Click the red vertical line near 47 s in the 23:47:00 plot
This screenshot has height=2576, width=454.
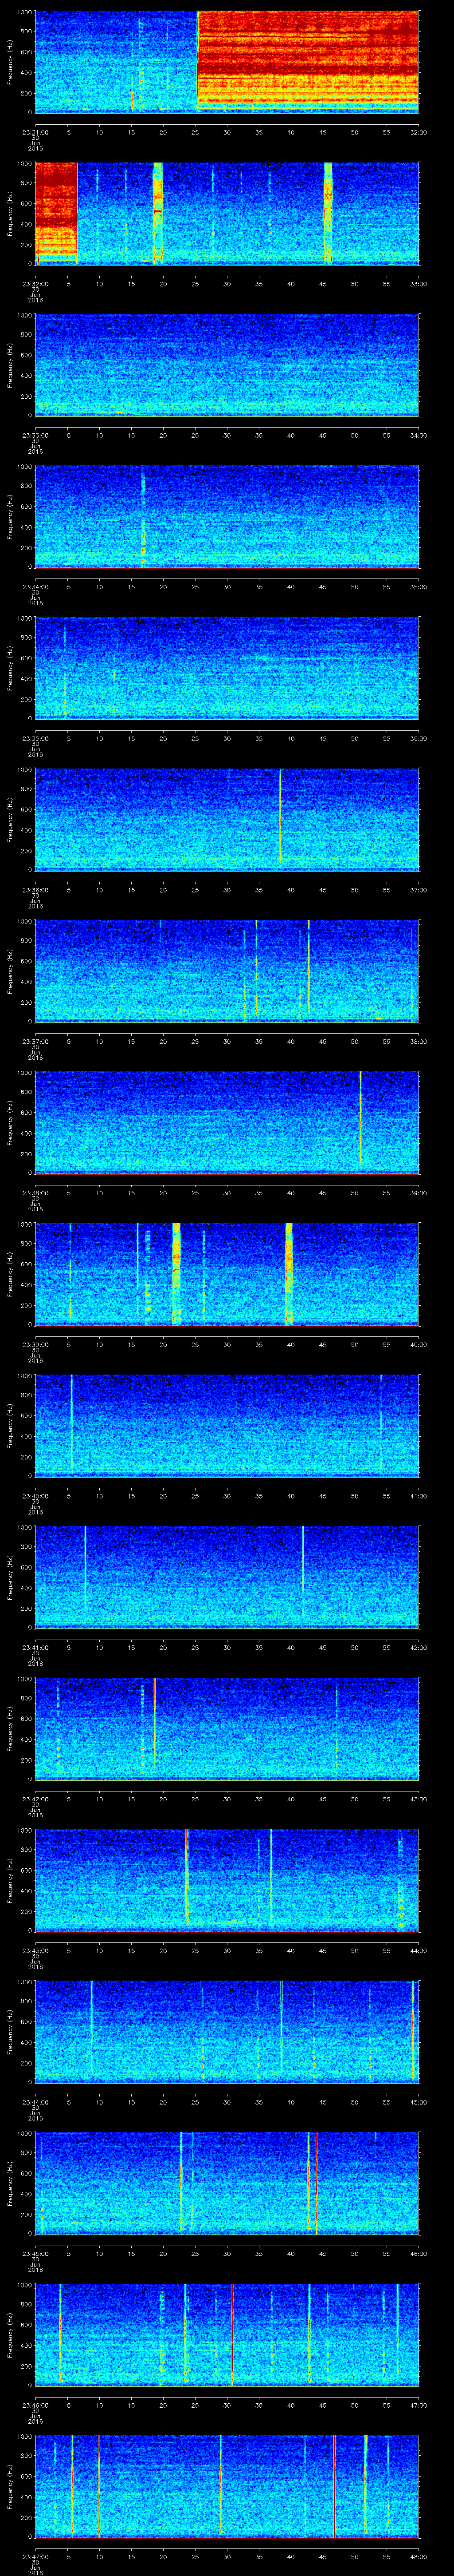(x=334, y=2485)
